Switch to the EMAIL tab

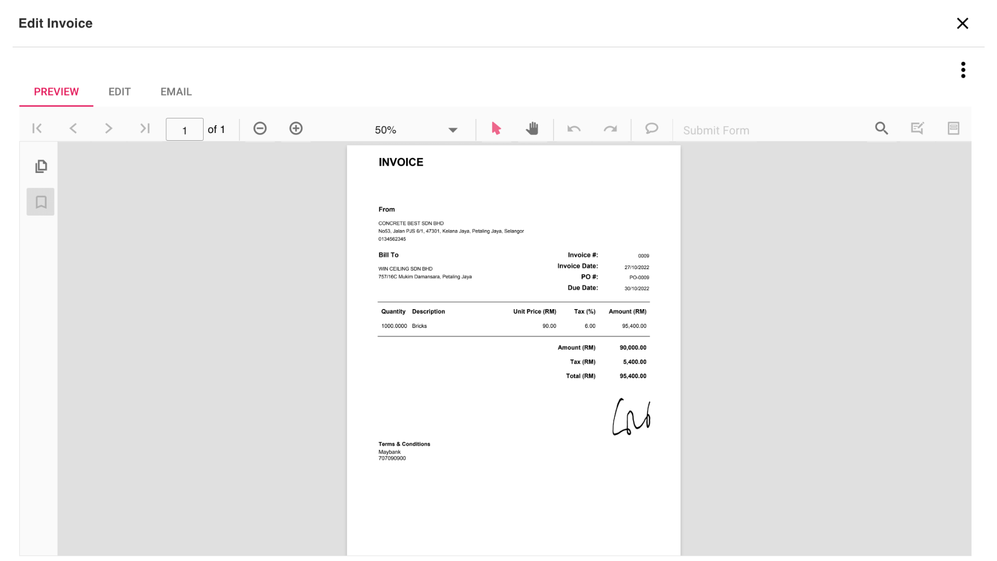pyautogui.click(x=176, y=91)
